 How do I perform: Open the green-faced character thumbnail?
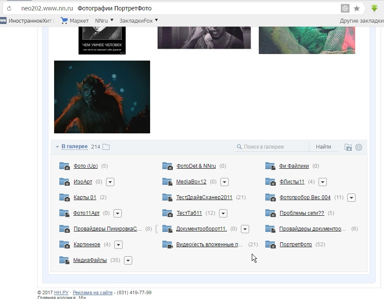[x=307, y=40]
